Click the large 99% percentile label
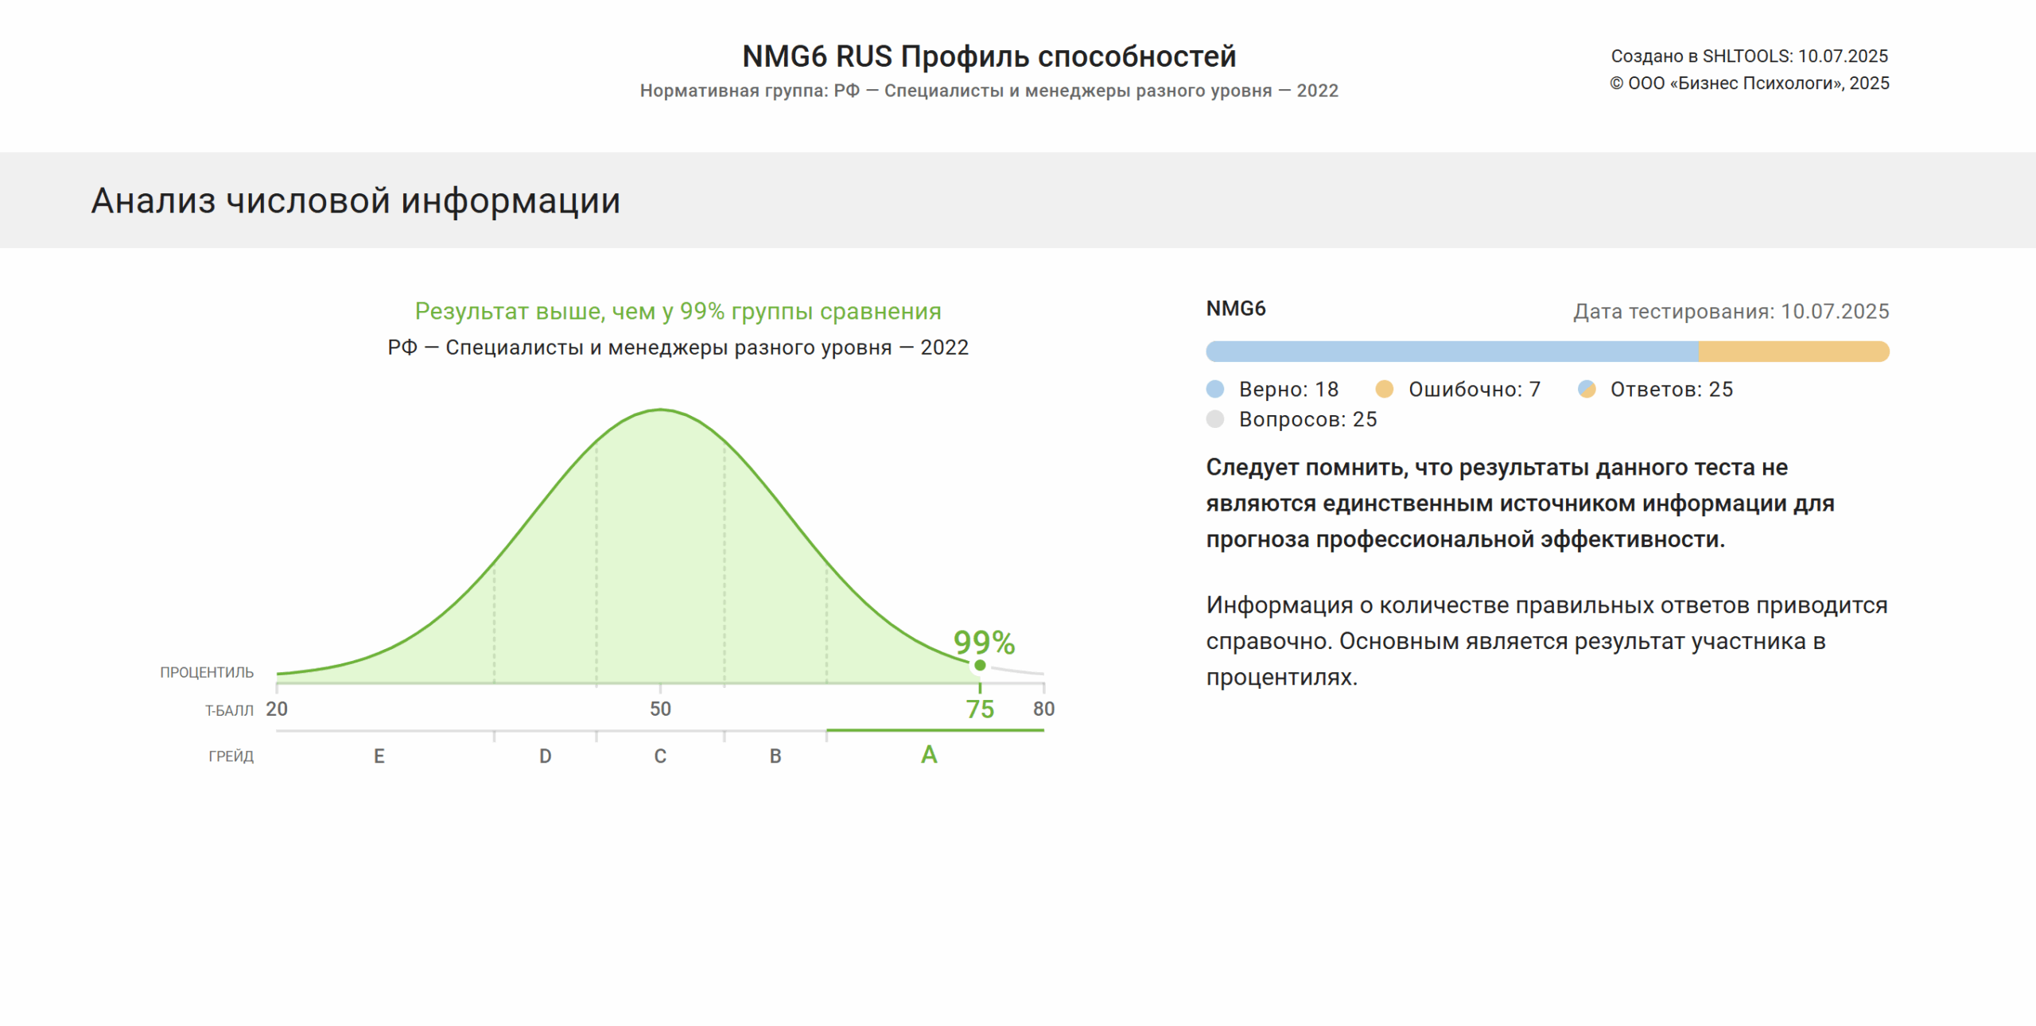 tap(984, 642)
